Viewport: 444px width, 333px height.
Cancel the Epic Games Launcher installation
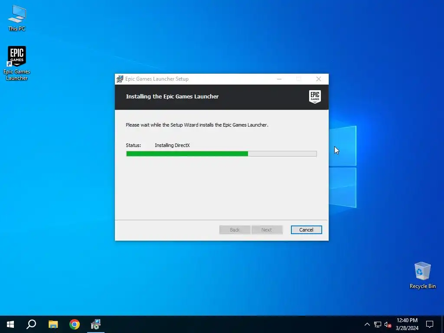306,230
